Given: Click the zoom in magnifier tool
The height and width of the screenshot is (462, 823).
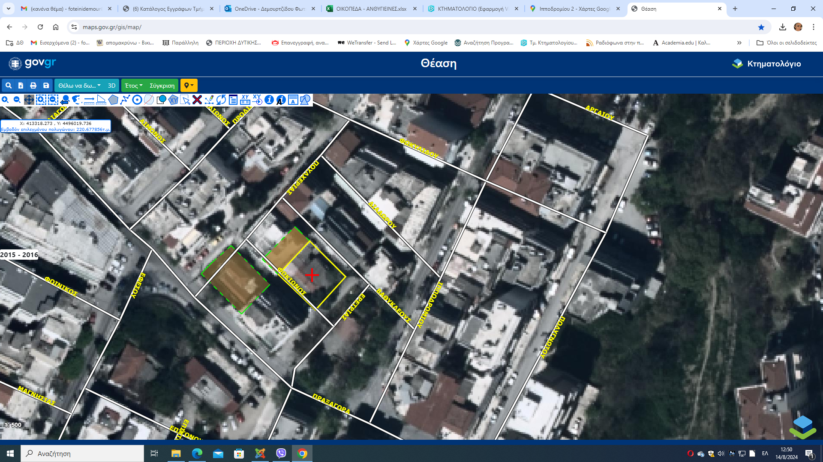Looking at the screenshot, I should pos(5,100).
